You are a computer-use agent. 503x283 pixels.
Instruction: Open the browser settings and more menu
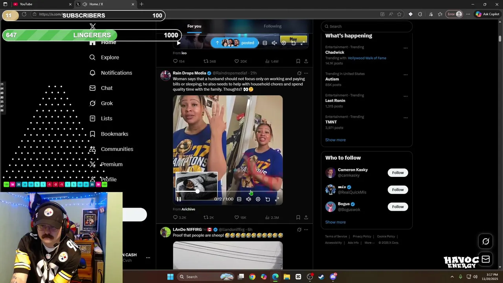point(468,14)
